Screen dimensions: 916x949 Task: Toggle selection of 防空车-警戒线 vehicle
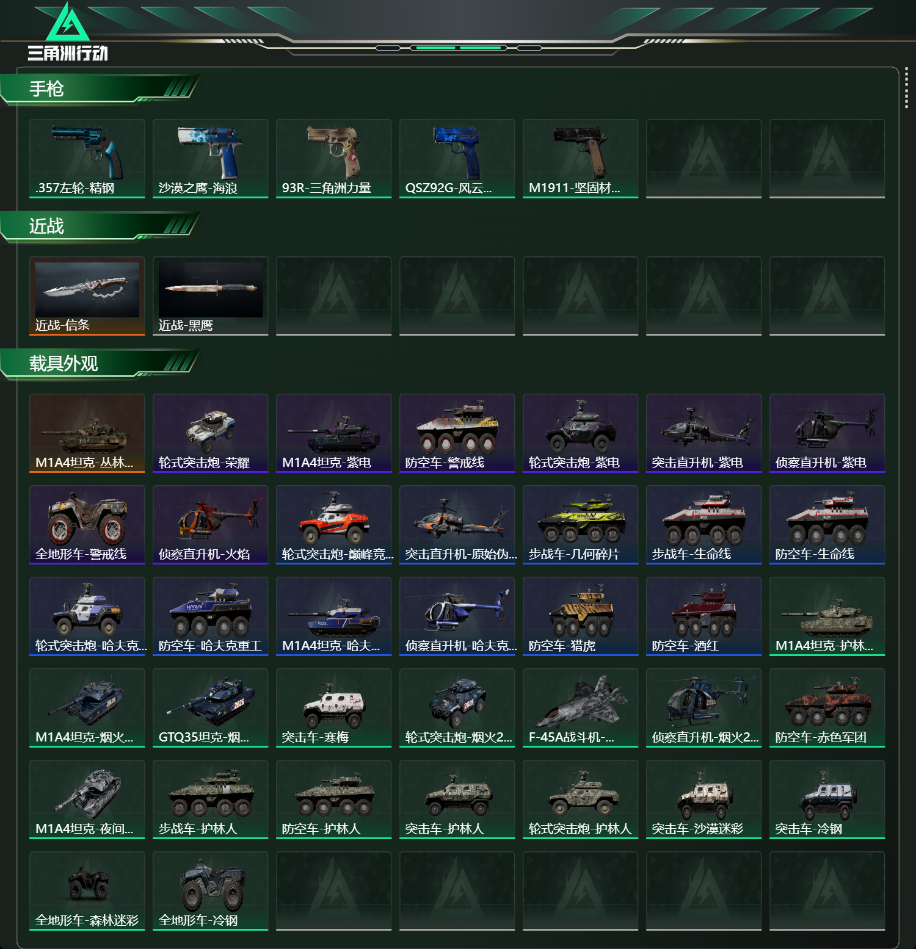457,433
